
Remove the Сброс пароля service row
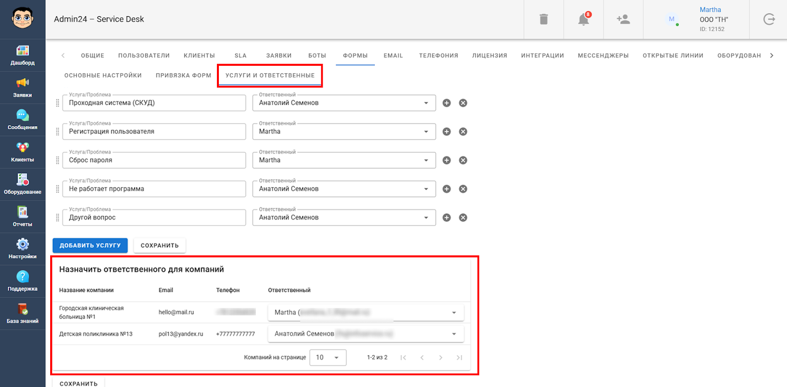(463, 160)
